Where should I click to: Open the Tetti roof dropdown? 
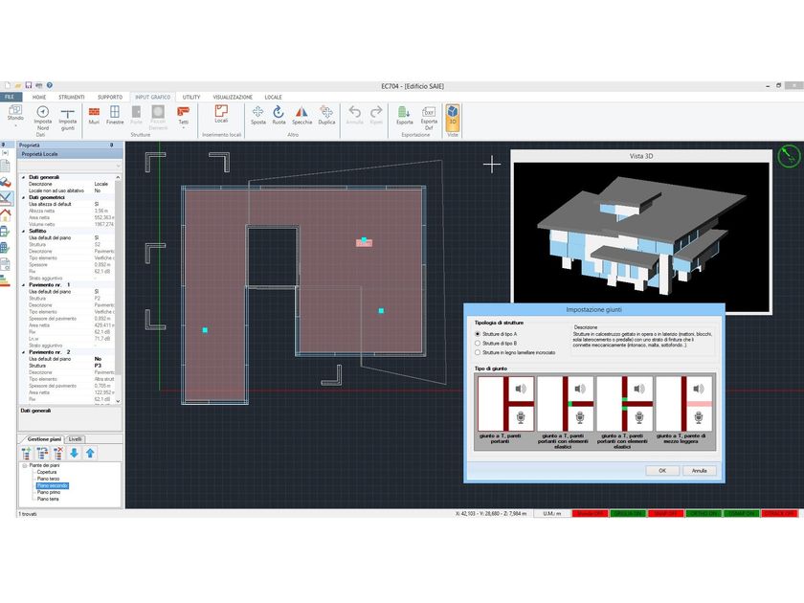183,117
